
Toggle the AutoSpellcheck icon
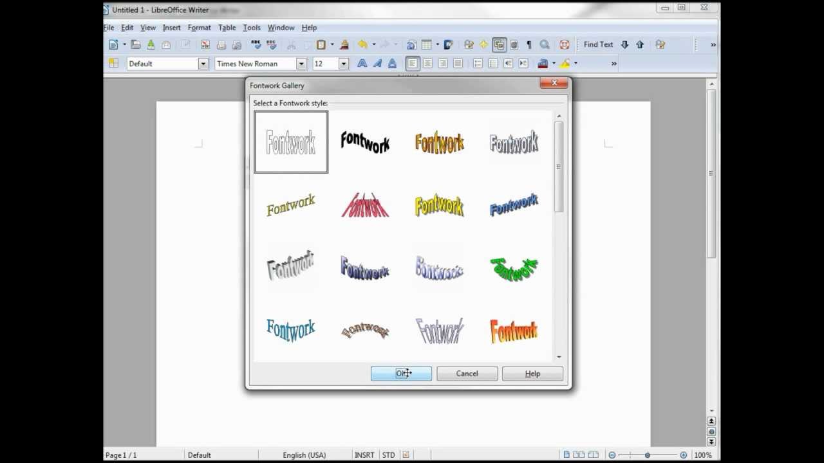271,44
